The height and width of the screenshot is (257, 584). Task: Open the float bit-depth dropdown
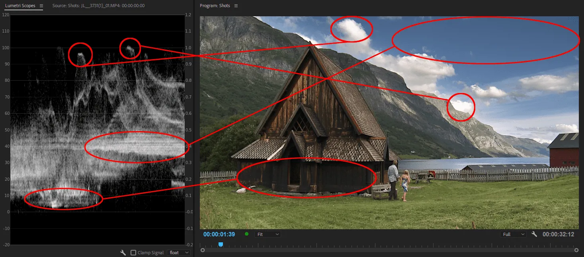point(179,253)
